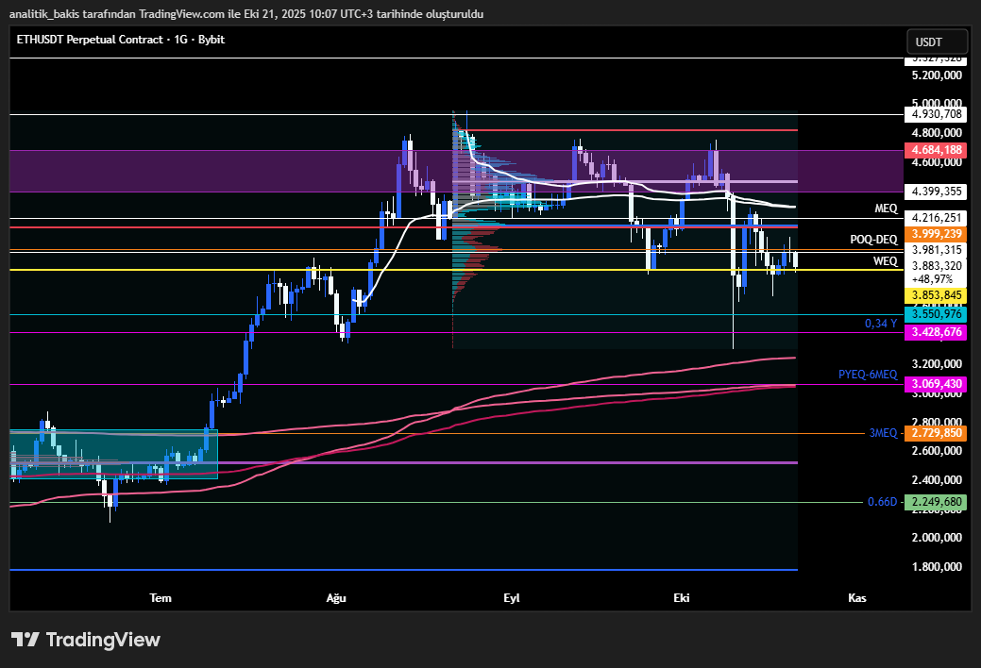981x668 pixels.
Task: Click the TradingView logo at bottom left
Action: 85,640
